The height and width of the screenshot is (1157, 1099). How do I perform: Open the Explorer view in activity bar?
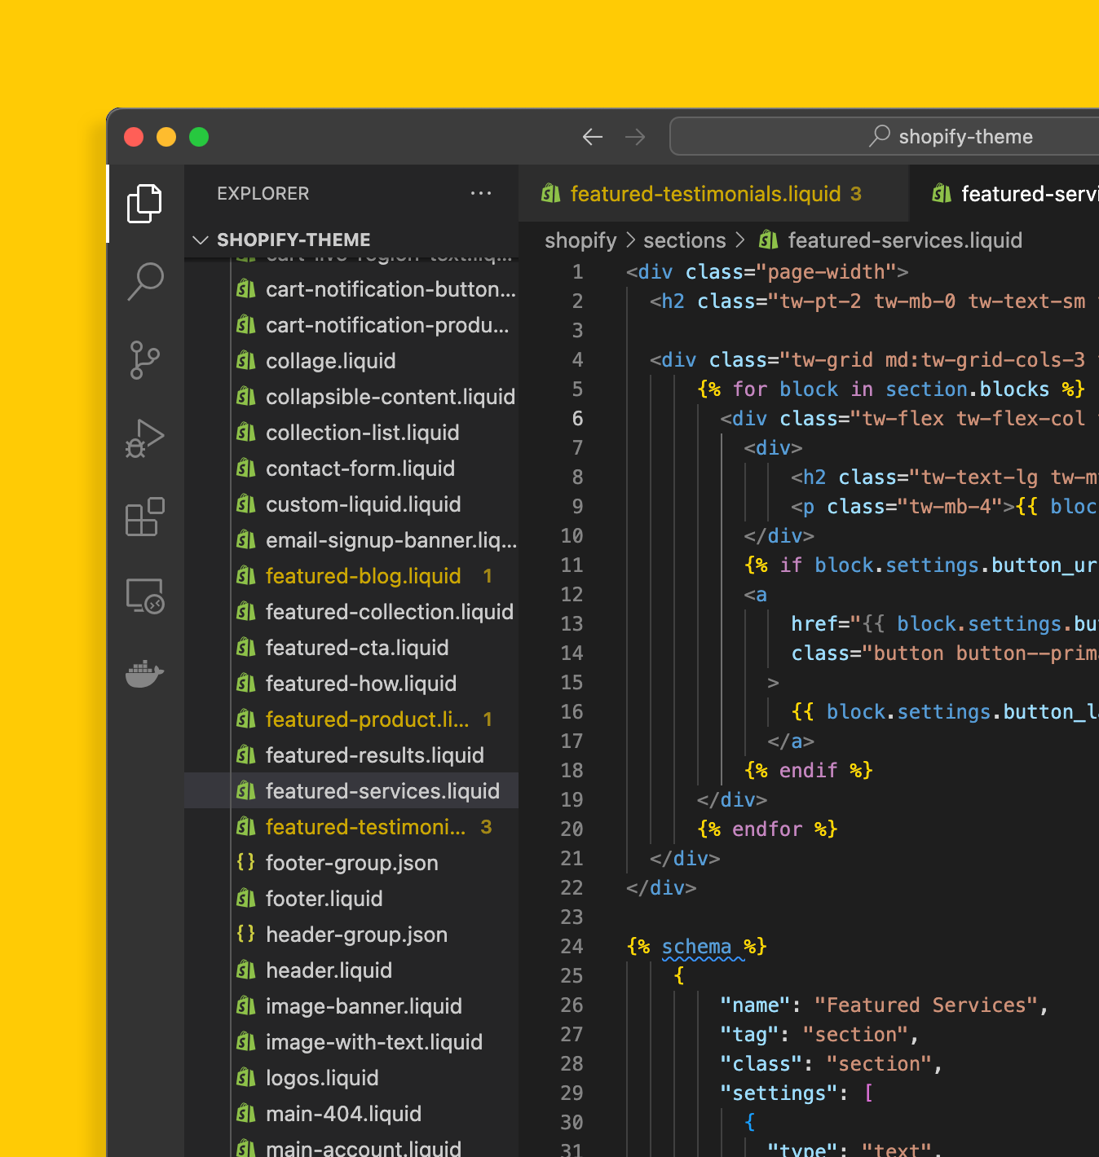tap(145, 203)
